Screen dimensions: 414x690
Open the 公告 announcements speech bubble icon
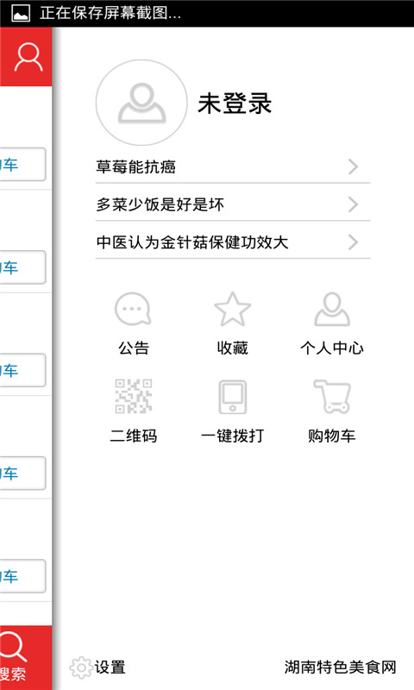pos(133,310)
